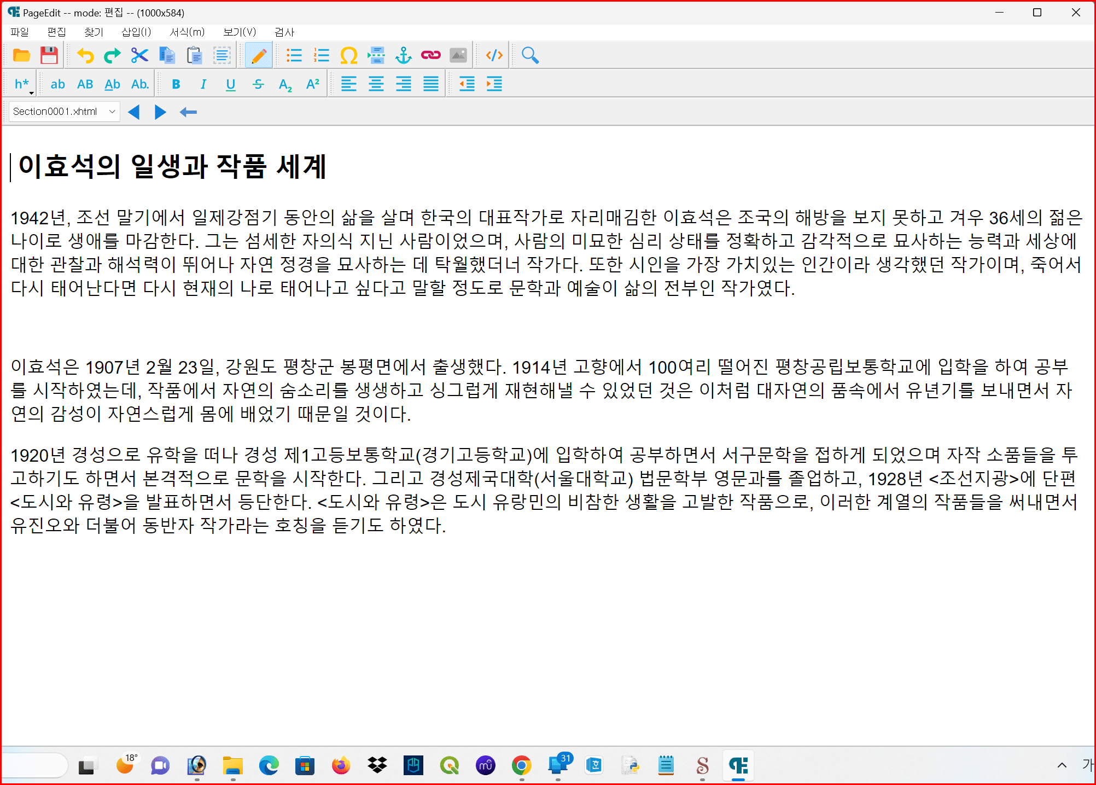Click the magnifier search icon
The image size is (1096, 785).
(x=529, y=55)
